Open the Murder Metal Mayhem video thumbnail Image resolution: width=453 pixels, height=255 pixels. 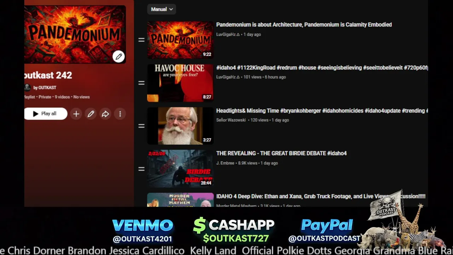tap(180, 200)
